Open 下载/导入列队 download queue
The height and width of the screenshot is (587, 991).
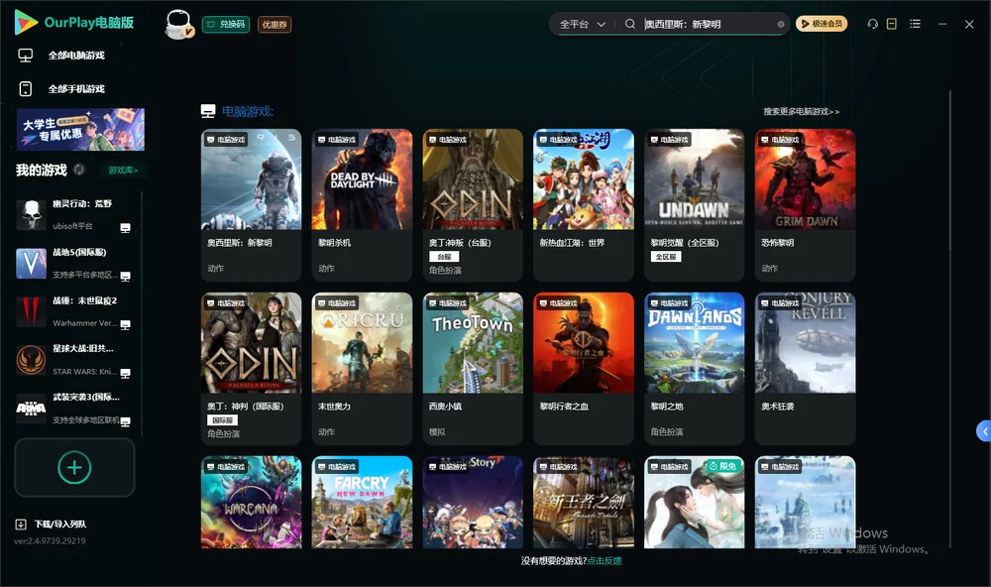tap(60, 524)
